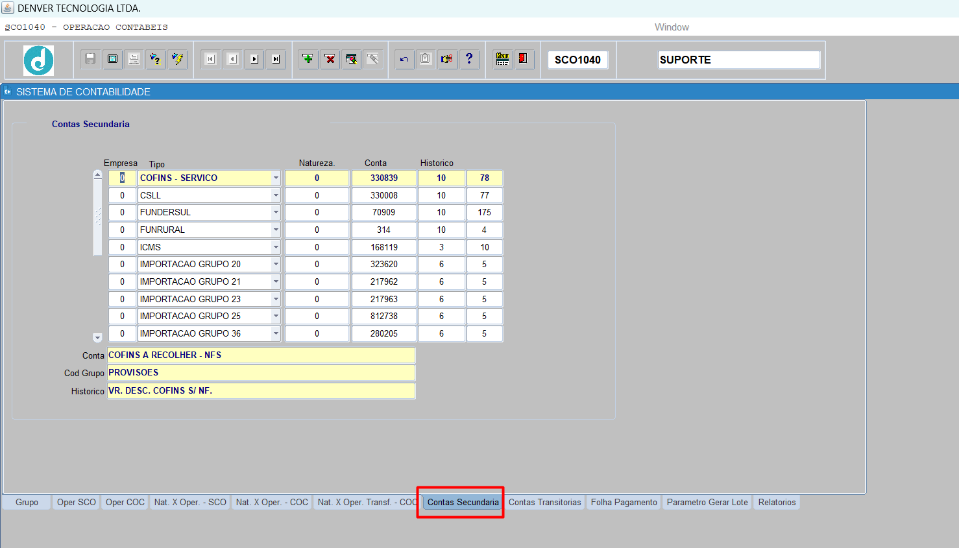Click the record list scrollbar thumb

97,217
